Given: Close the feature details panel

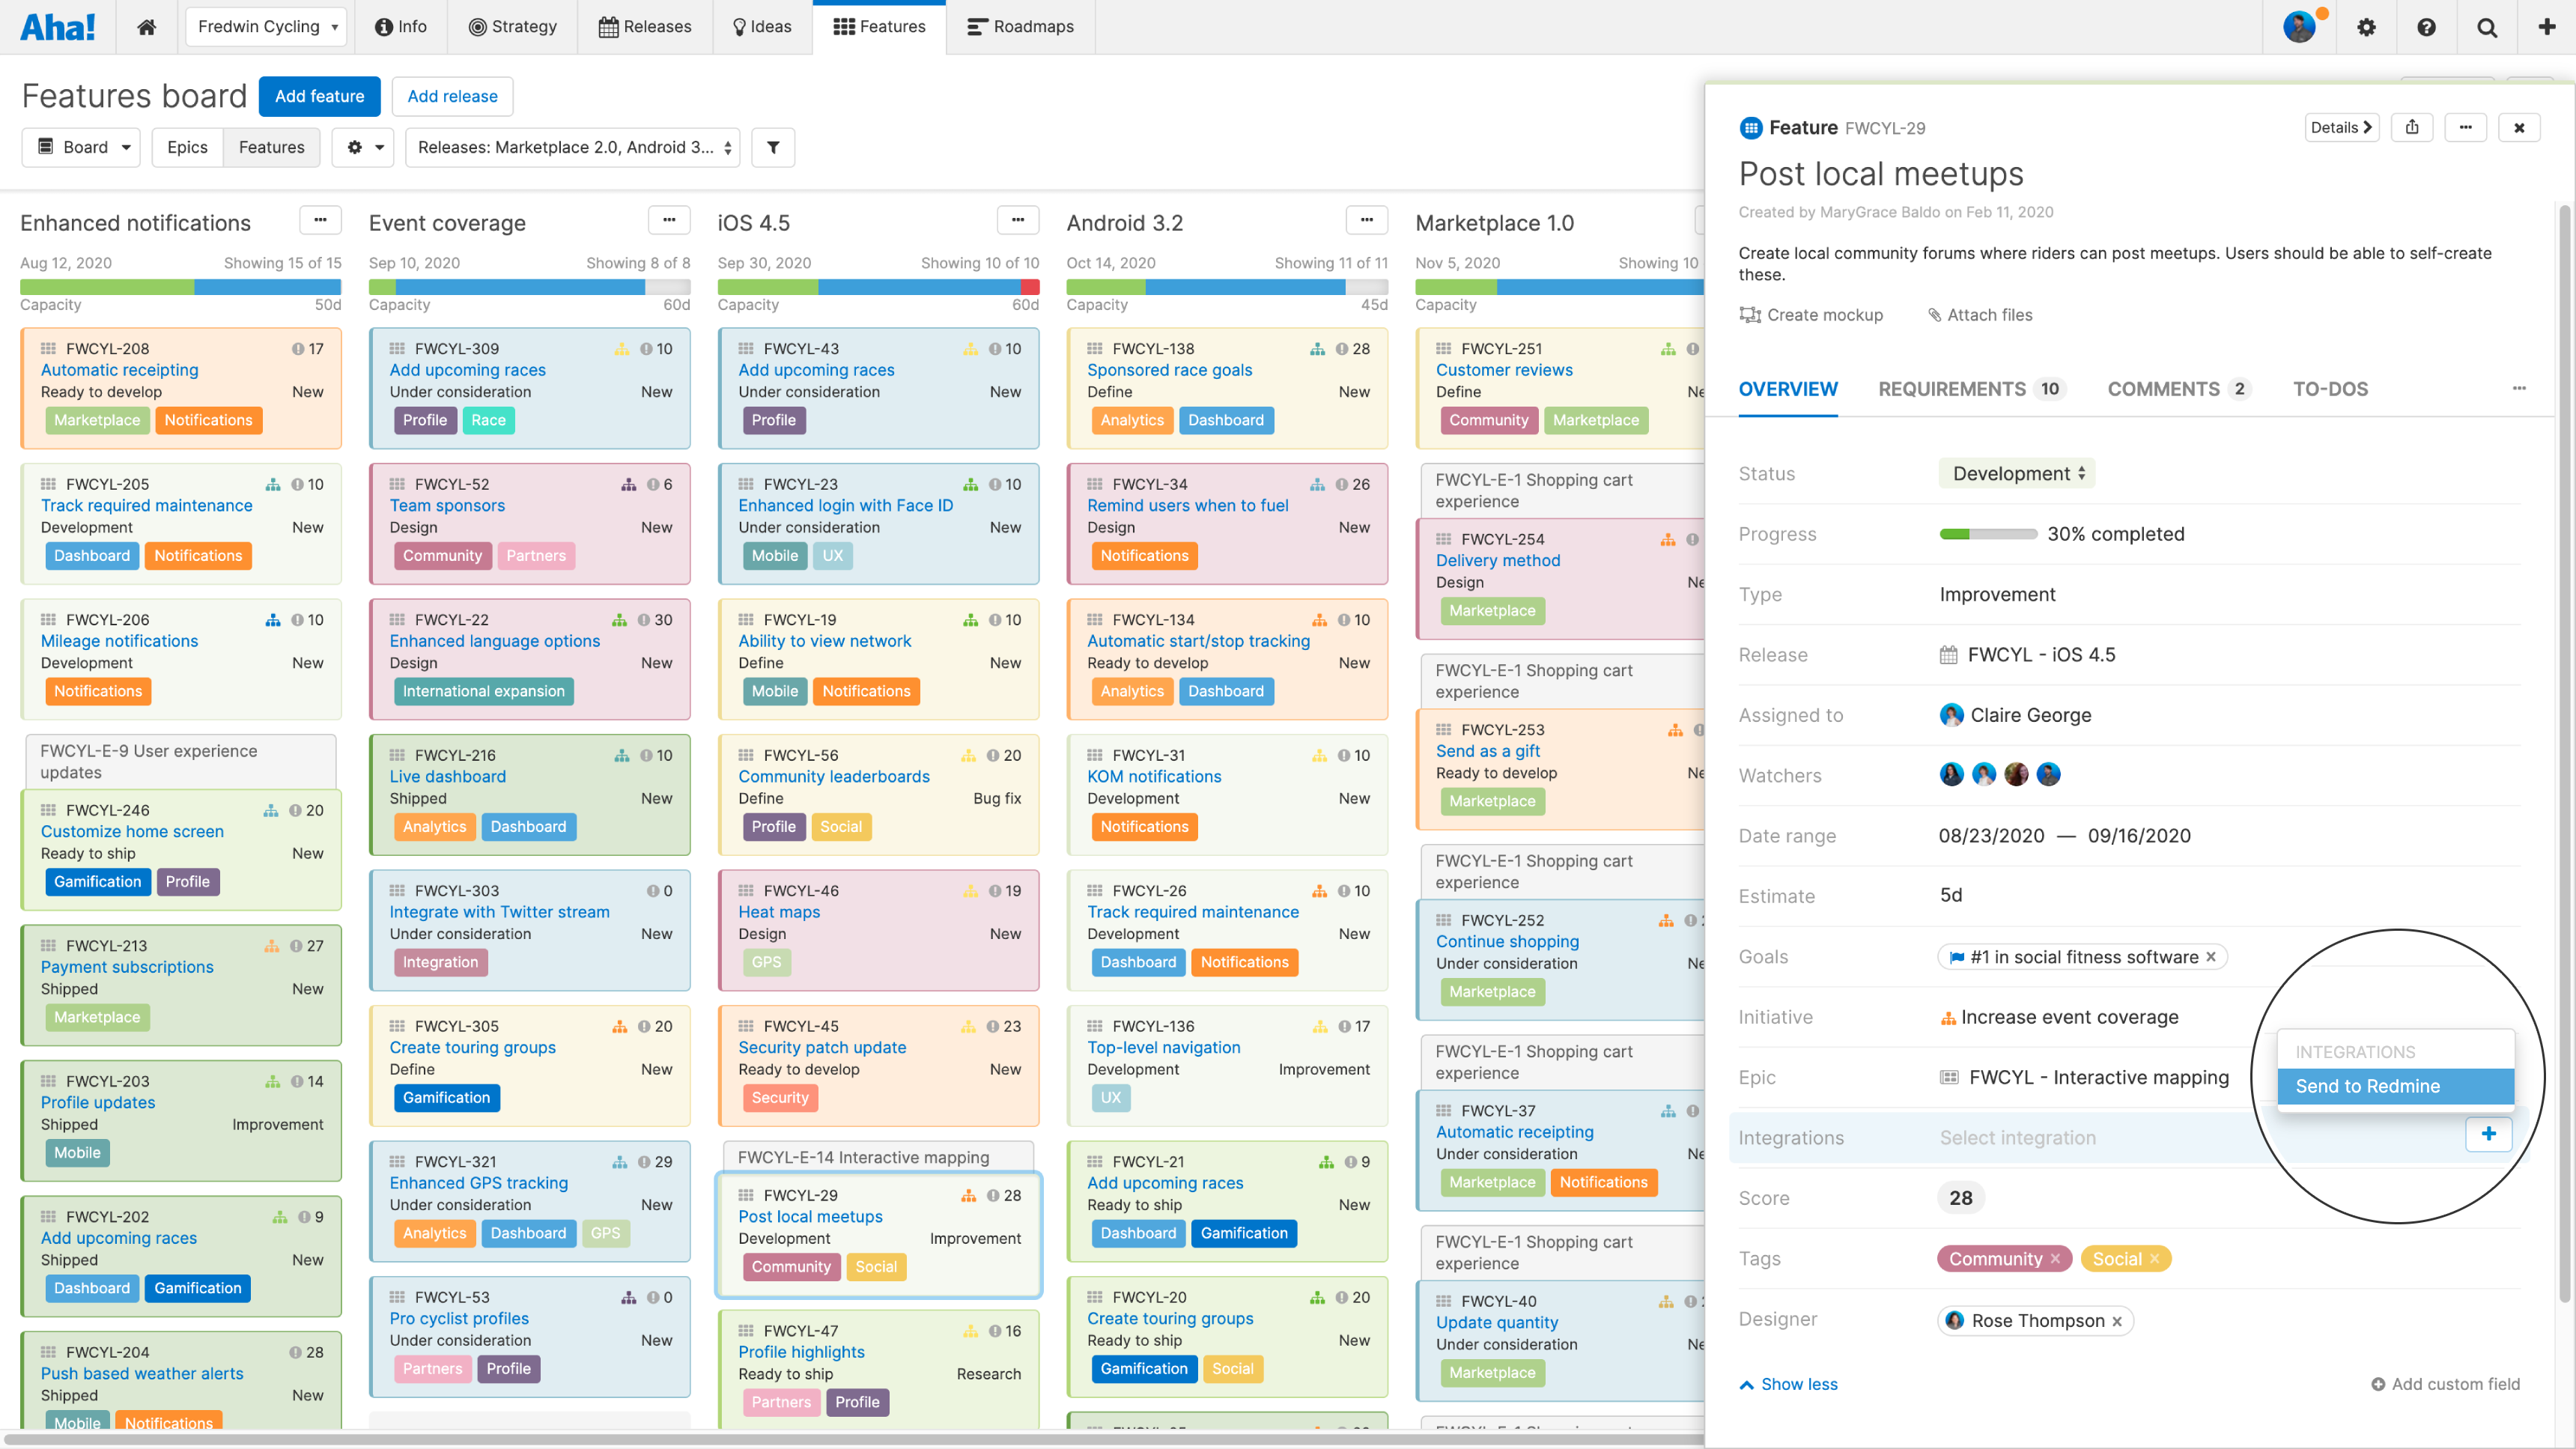Looking at the screenshot, I should (x=2519, y=127).
